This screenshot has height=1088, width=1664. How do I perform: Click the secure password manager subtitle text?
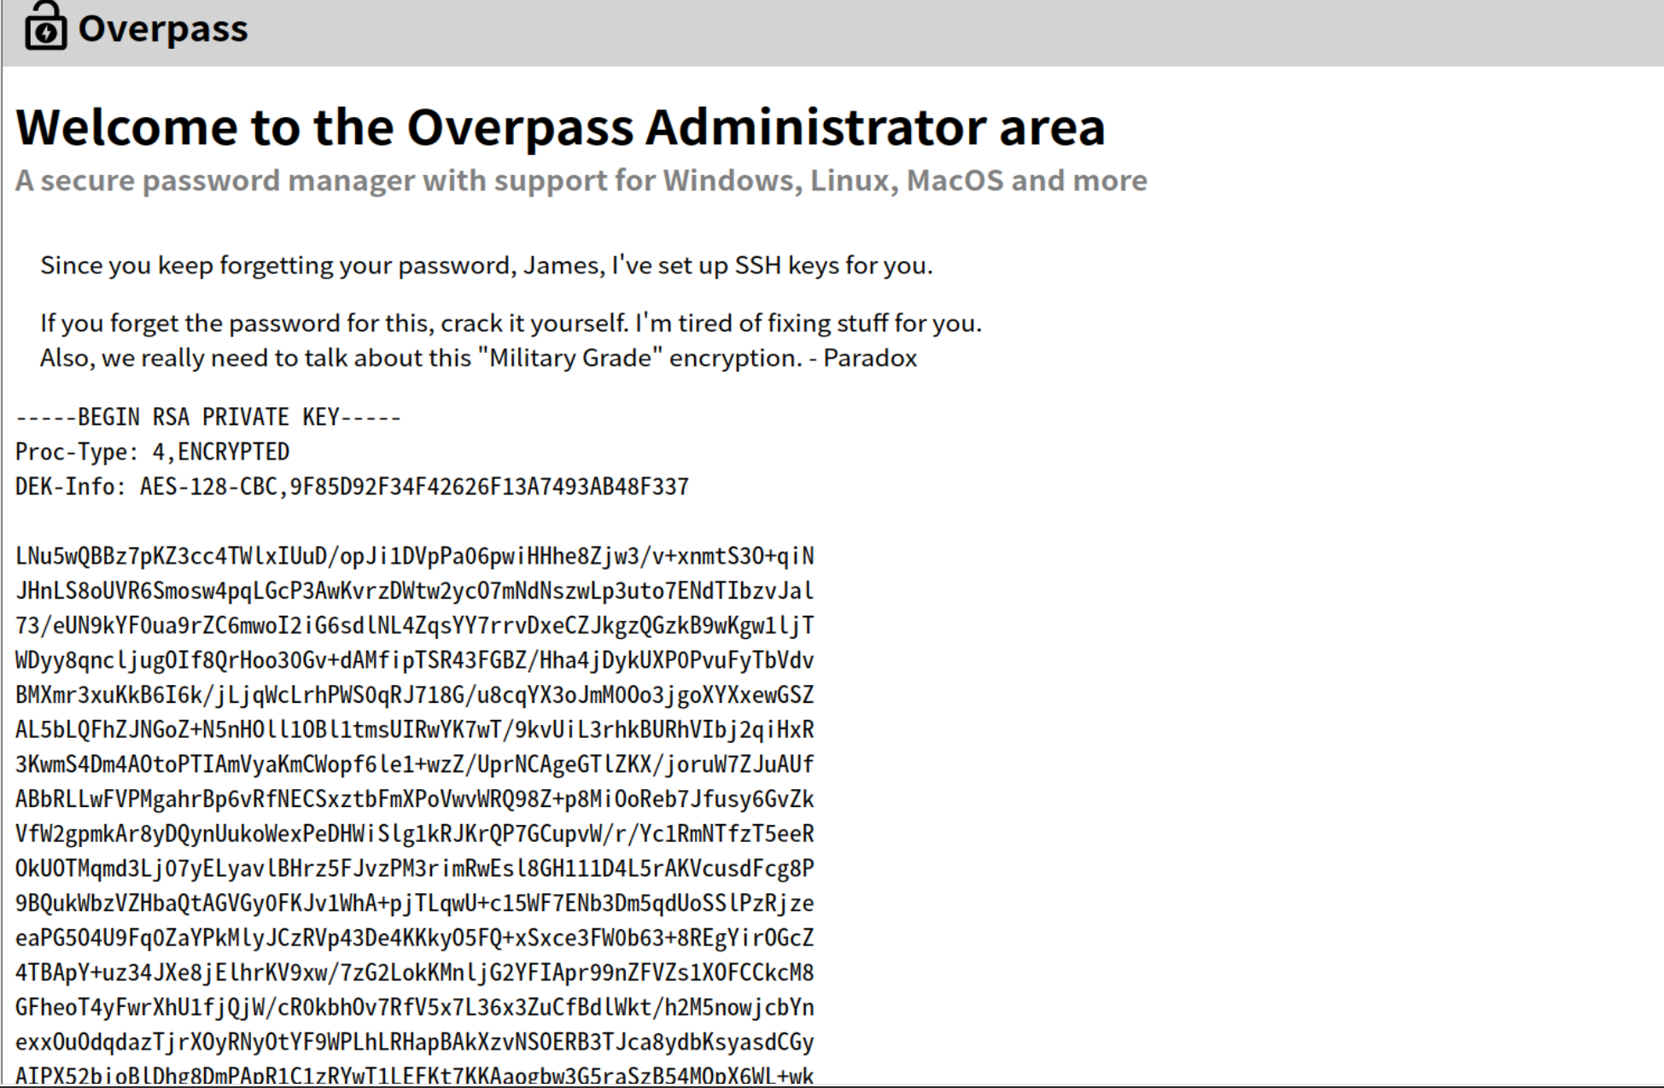(581, 181)
